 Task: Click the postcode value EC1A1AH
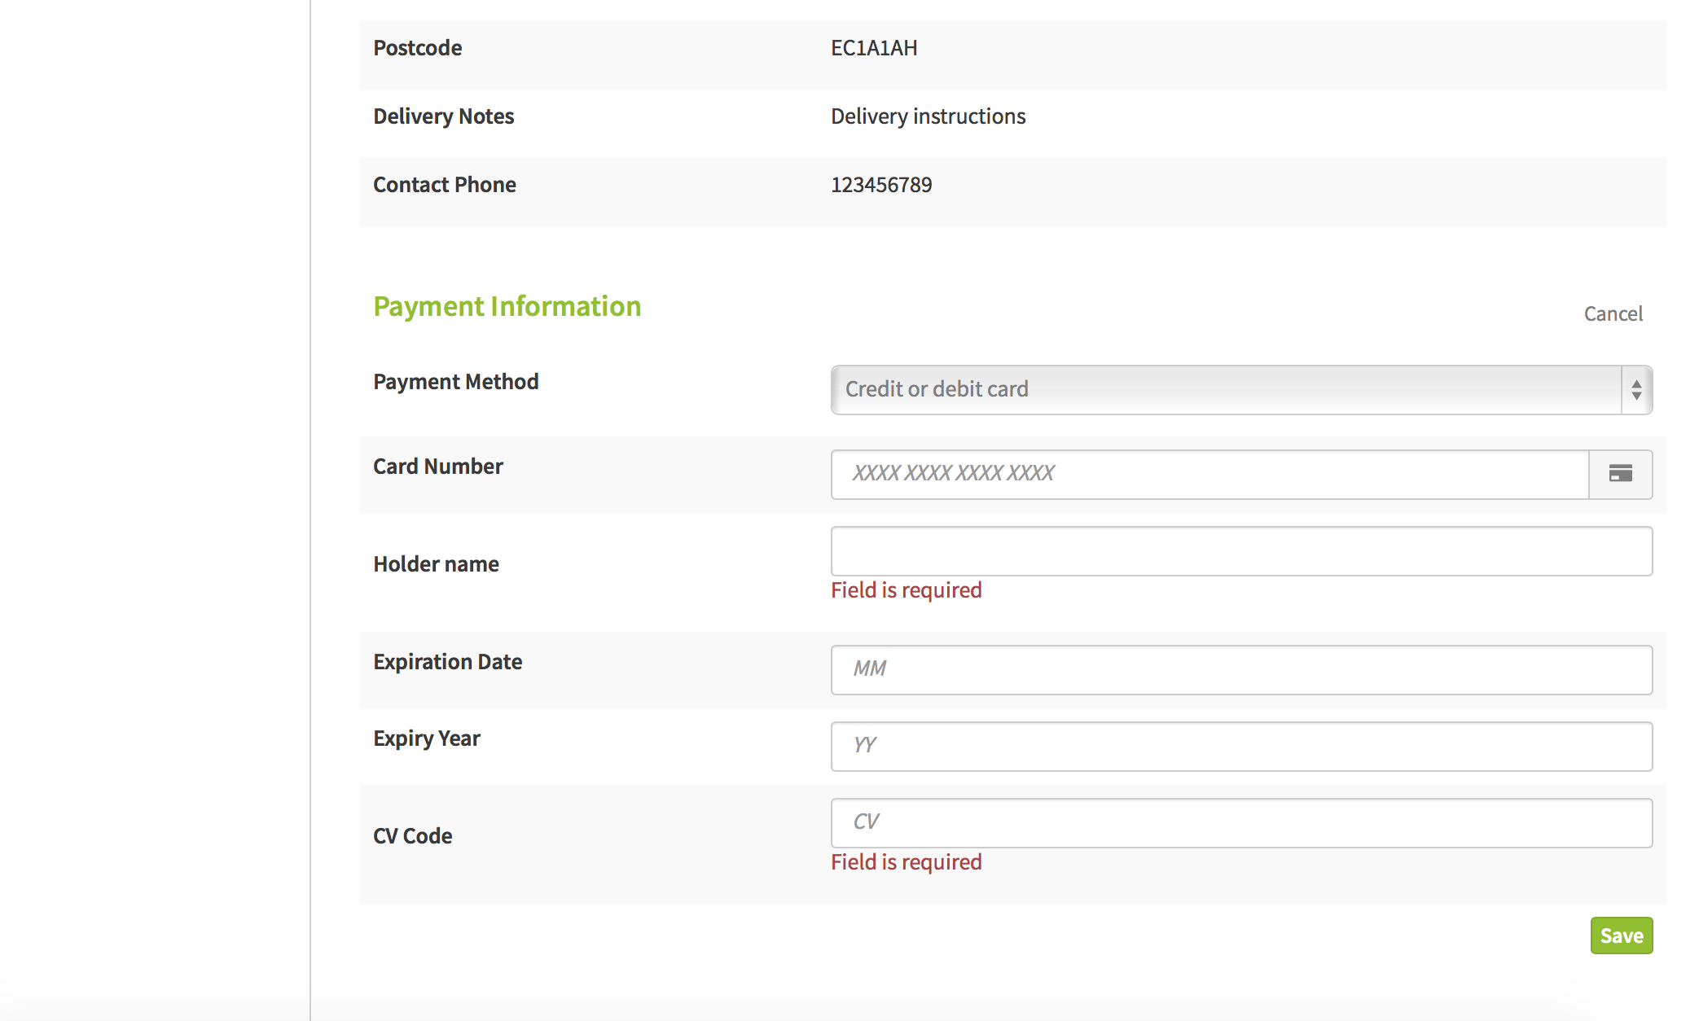pos(874,48)
